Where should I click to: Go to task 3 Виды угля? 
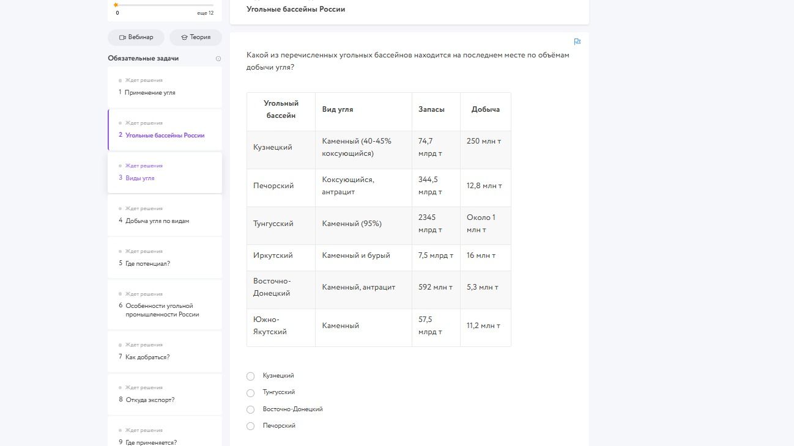[165, 172]
